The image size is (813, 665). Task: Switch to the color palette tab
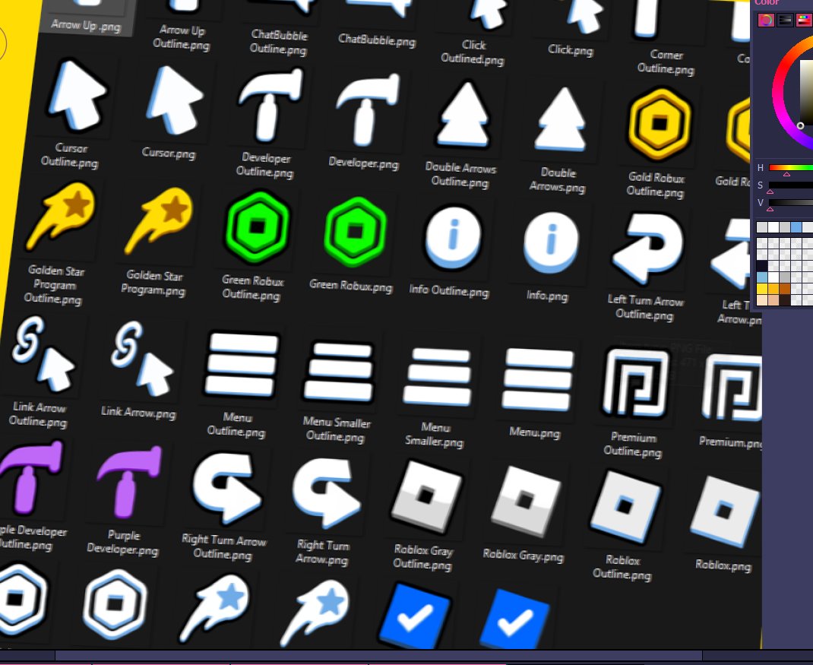coord(804,21)
